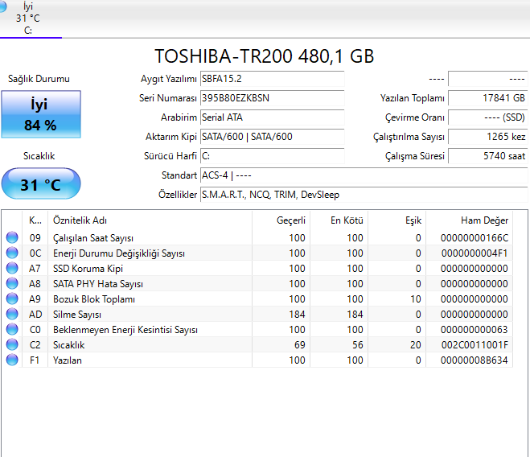530x457 pixels.
Task: Click the Çalışma Süresi value 5740 saat
Action: tap(487, 156)
